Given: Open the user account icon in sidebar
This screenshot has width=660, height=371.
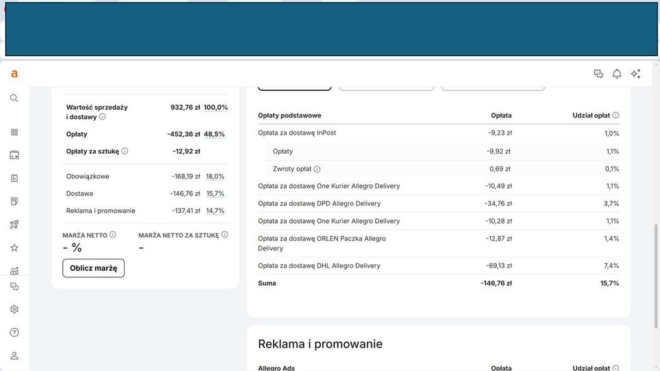Looking at the screenshot, I should pos(15,355).
